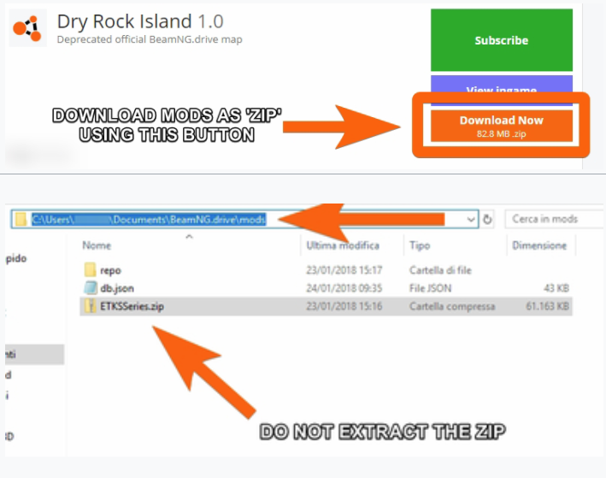Click the View ingame button
The width and height of the screenshot is (606, 478).
[x=501, y=90]
